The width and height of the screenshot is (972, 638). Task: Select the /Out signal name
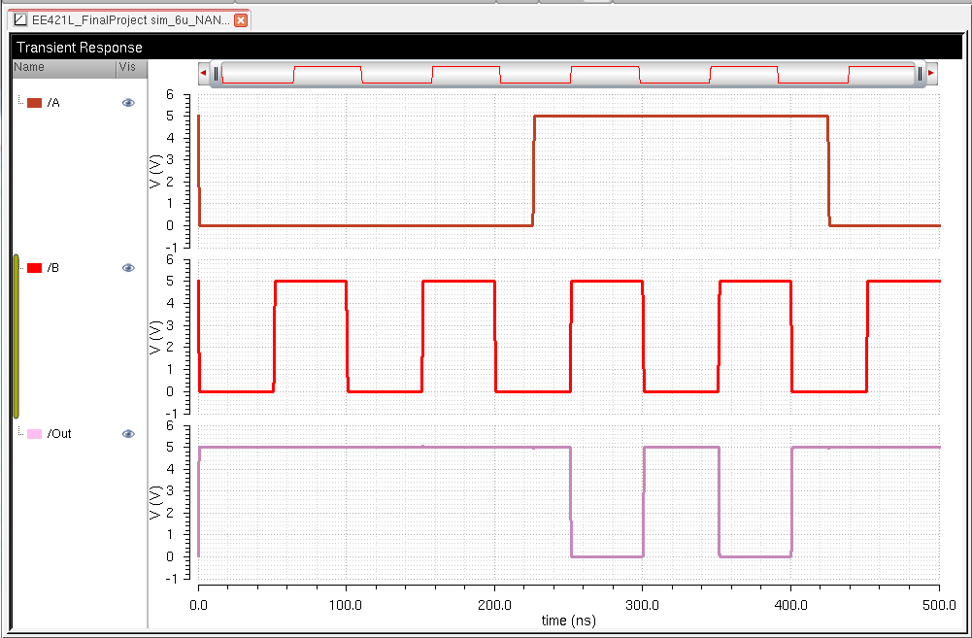point(59,434)
